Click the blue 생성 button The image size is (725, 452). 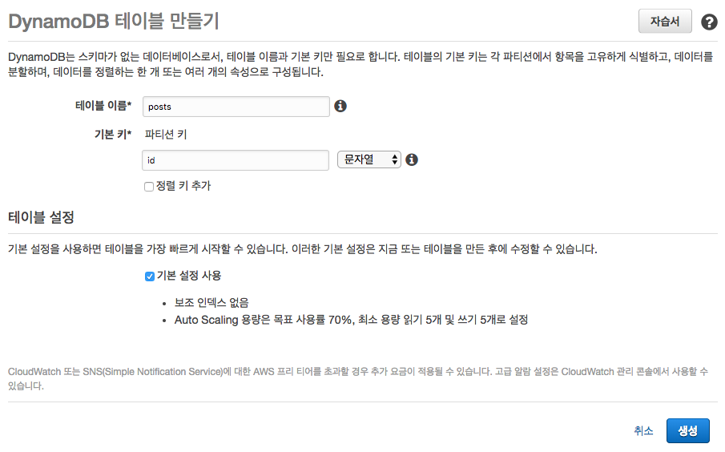(687, 430)
